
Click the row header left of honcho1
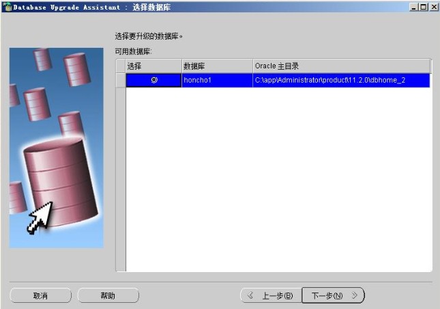tap(121, 80)
